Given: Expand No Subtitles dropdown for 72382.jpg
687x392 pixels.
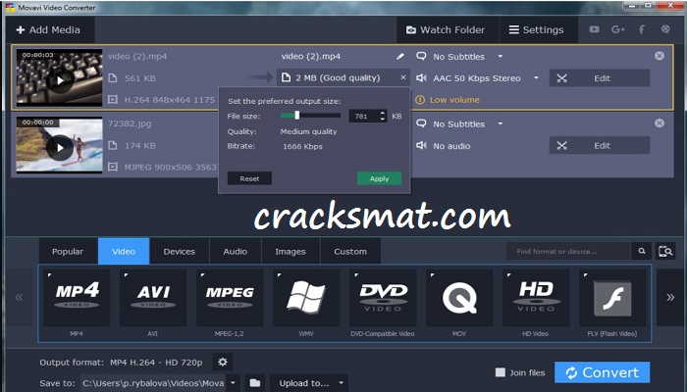Looking at the screenshot, I should point(501,123).
